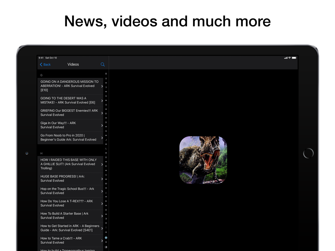
Task: Open 'HOW I RAIDED THIS BASE' video
Action: click(70, 164)
